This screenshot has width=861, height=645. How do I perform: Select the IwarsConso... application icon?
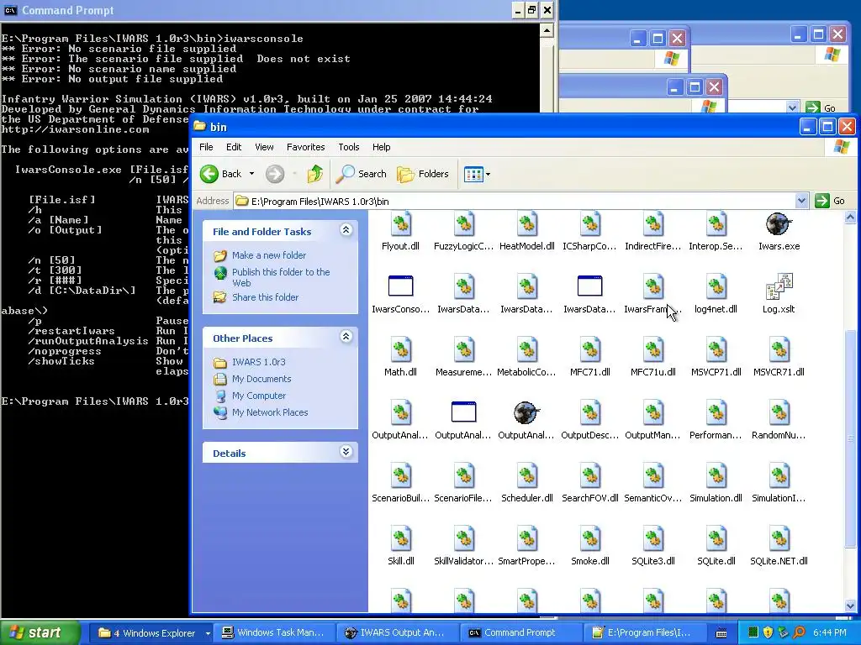pyautogui.click(x=400, y=286)
